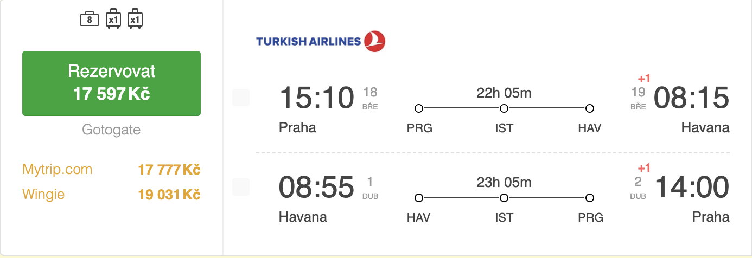Viewport: 752px width, 258px height.
Task: Click the HAV origin dot on return route
Action: [x=419, y=198]
